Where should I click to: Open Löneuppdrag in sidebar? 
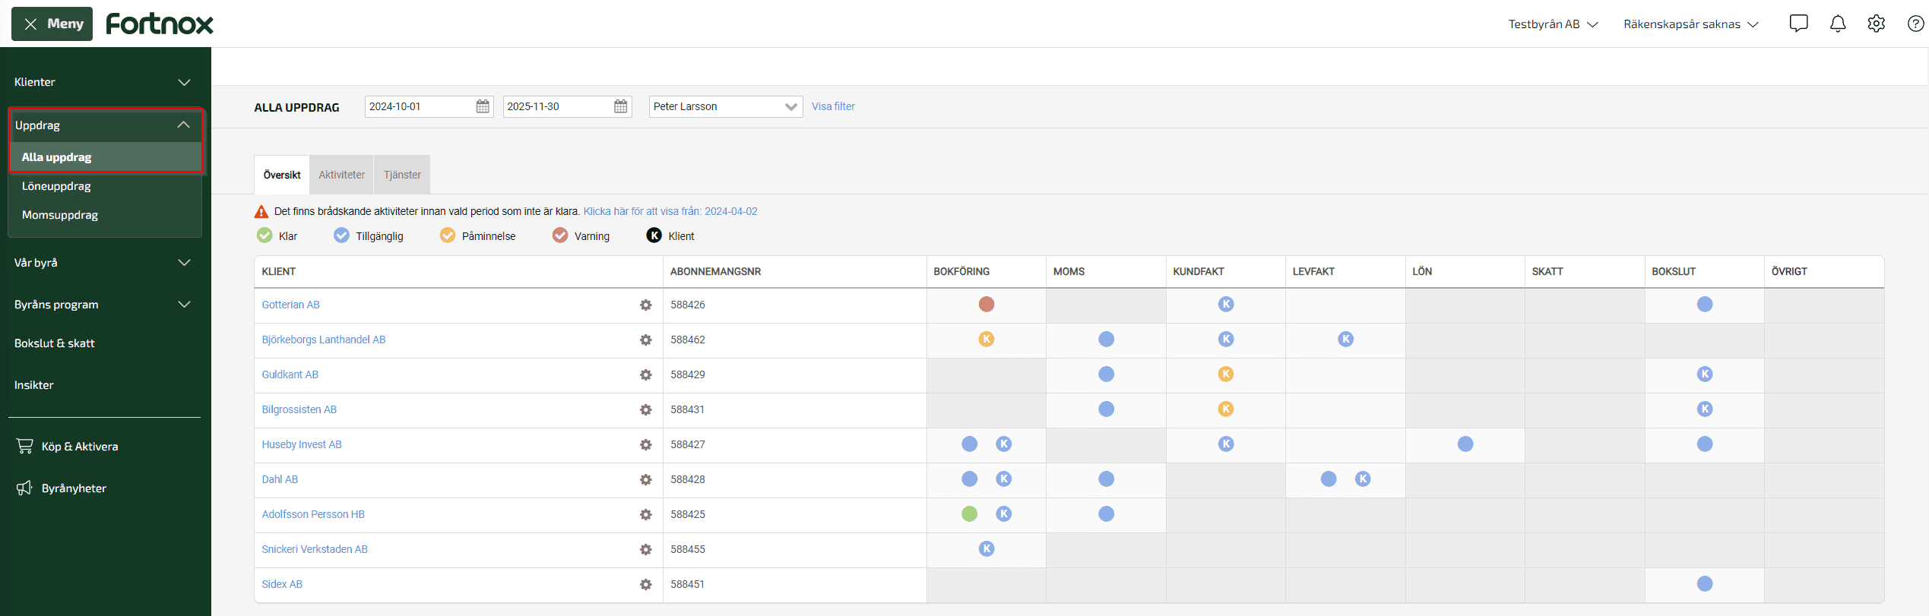click(105, 186)
